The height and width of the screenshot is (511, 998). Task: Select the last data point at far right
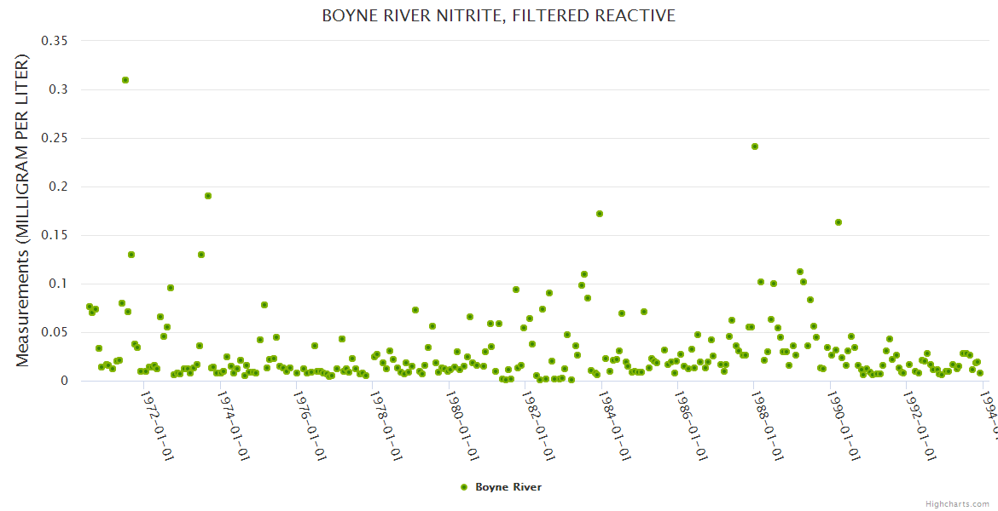(x=980, y=373)
